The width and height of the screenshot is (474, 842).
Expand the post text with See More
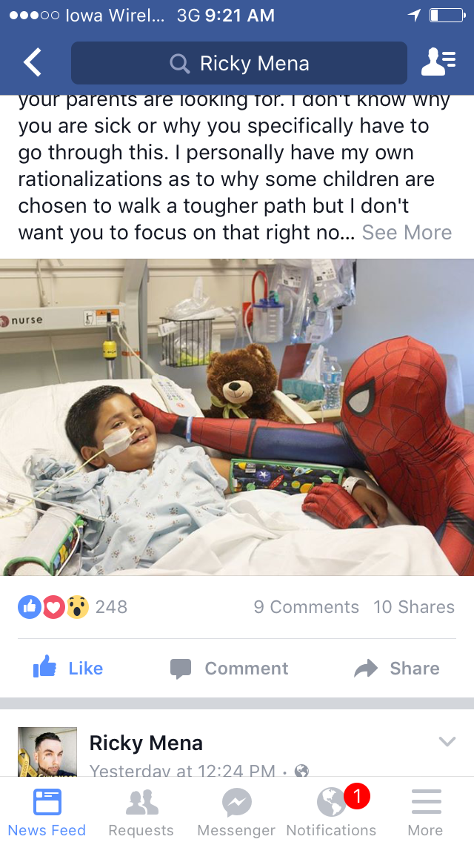pyautogui.click(x=407, y=233)
